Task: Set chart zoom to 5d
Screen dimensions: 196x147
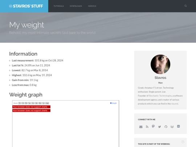Action: pos(26,103)
